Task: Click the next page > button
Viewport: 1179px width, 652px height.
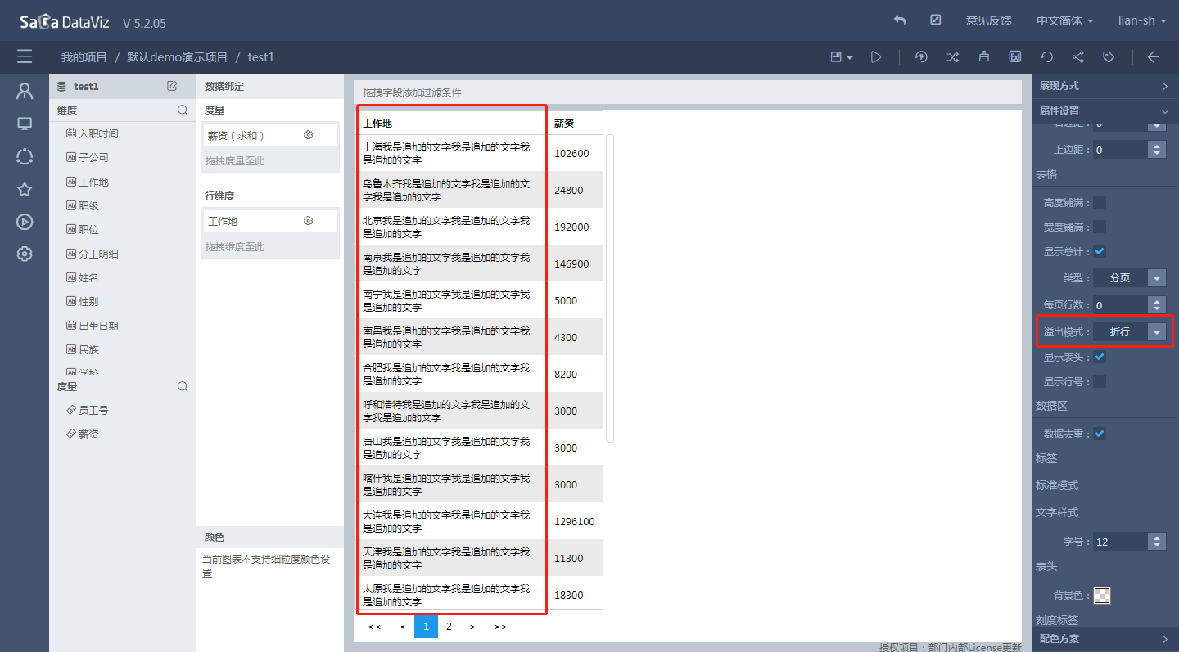Action: point(472,627)
